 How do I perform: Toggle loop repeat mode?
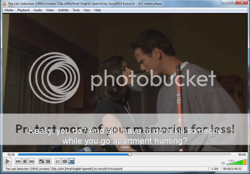(x=65, y=161)
